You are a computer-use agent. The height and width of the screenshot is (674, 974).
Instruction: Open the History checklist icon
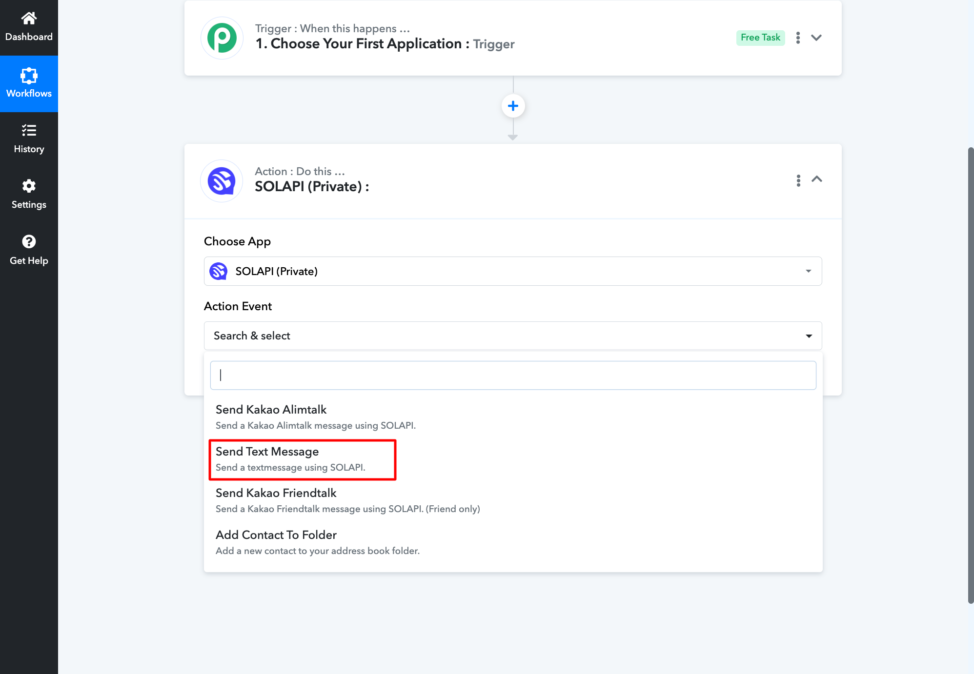[29, 130]
